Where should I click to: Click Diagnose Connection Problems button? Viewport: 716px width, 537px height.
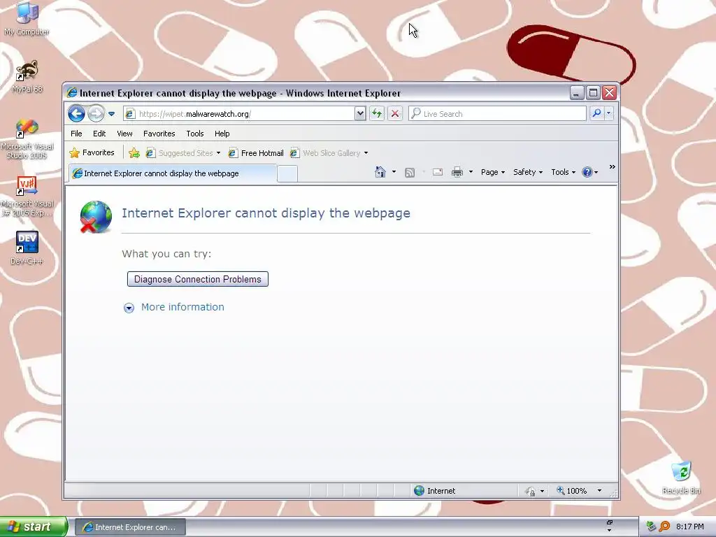tap(198, 279)
